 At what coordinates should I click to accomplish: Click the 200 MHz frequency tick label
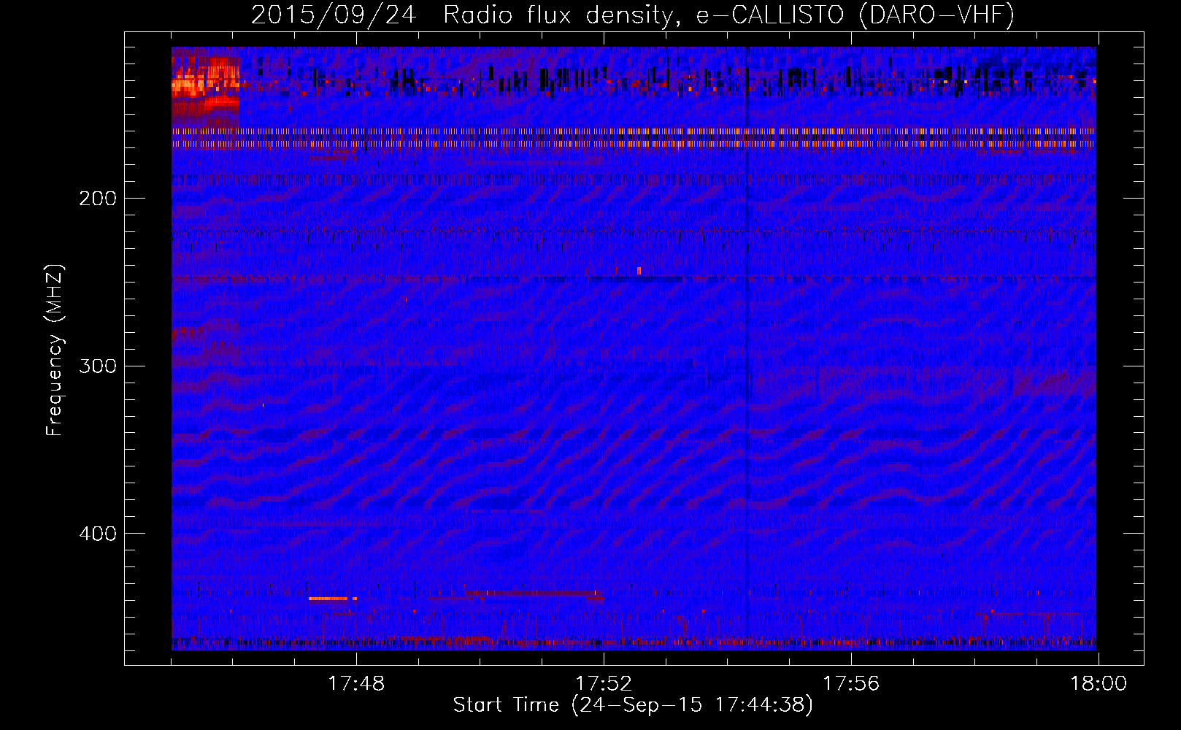[98, 199]
